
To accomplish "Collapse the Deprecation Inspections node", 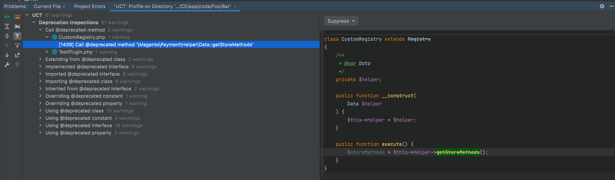I will (x=34, y=22).
